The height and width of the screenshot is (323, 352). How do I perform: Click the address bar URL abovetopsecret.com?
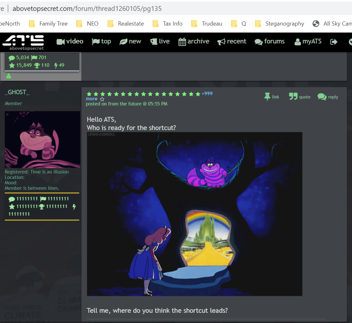click(x=87, y=9)
